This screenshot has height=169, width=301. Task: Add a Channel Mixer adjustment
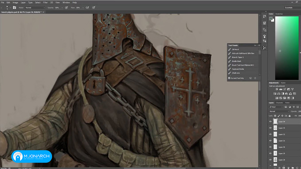pyautogui.click(x=290, y=94)
